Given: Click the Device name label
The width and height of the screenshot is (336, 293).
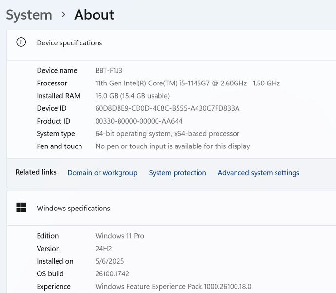Looking at the screenshot, I should tap(57, 70).
